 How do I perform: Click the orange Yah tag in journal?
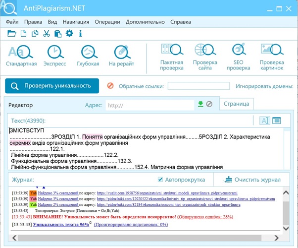click(33, 193)
